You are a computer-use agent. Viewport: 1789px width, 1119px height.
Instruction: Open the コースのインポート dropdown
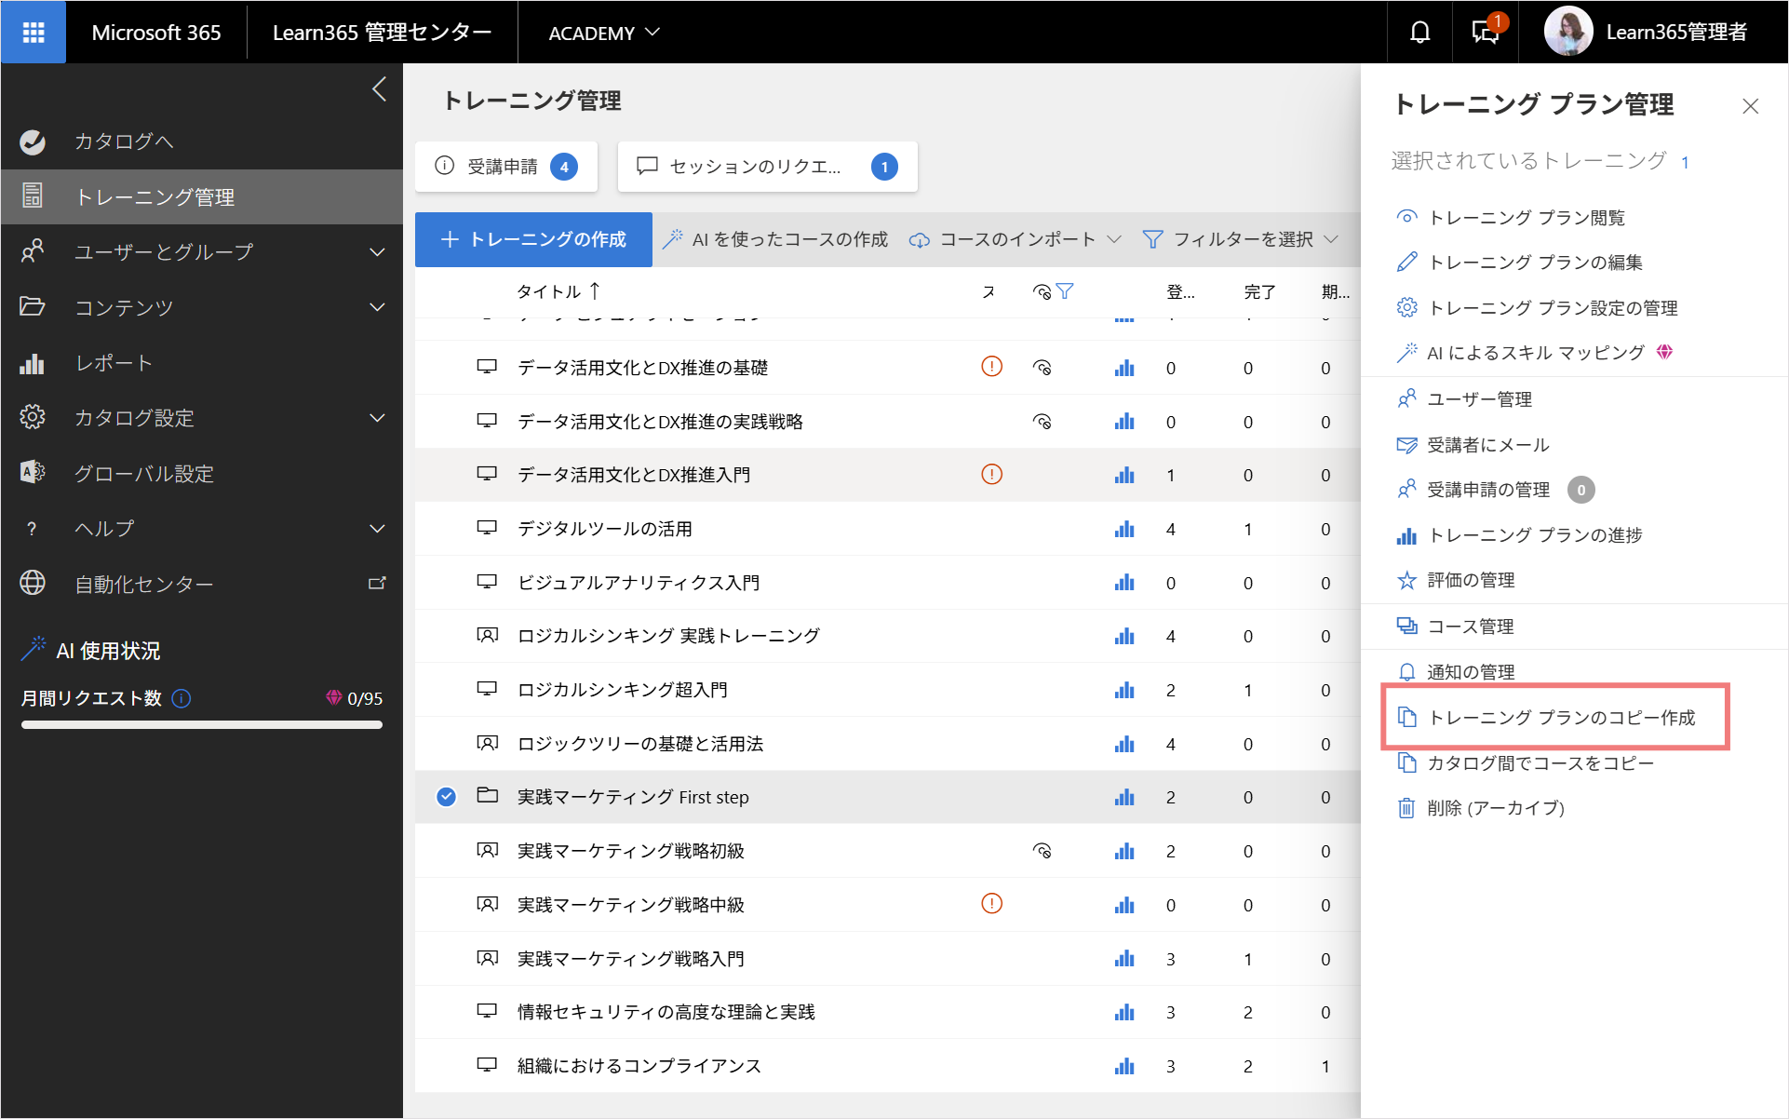point(1015,240)
